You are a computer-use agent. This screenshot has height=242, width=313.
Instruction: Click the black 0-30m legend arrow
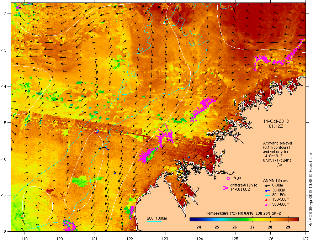(267, 185)
